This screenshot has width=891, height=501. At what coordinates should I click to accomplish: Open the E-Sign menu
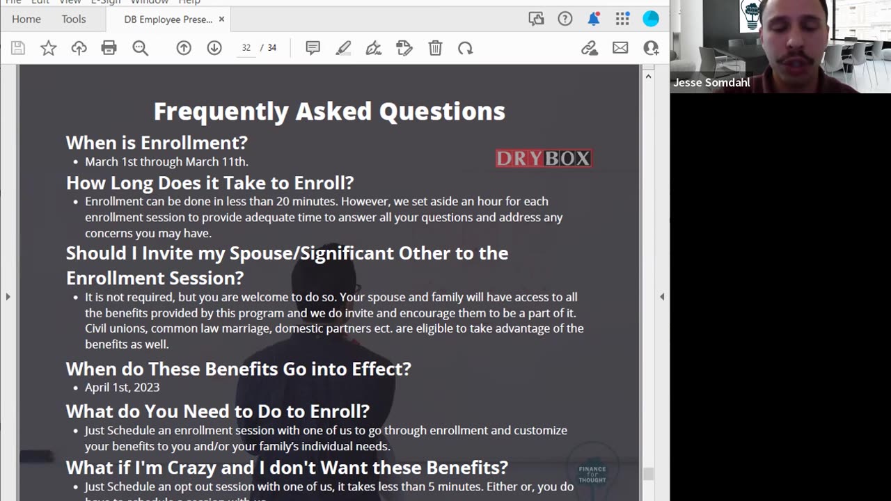pyautogui.click(x=106, y=2)
